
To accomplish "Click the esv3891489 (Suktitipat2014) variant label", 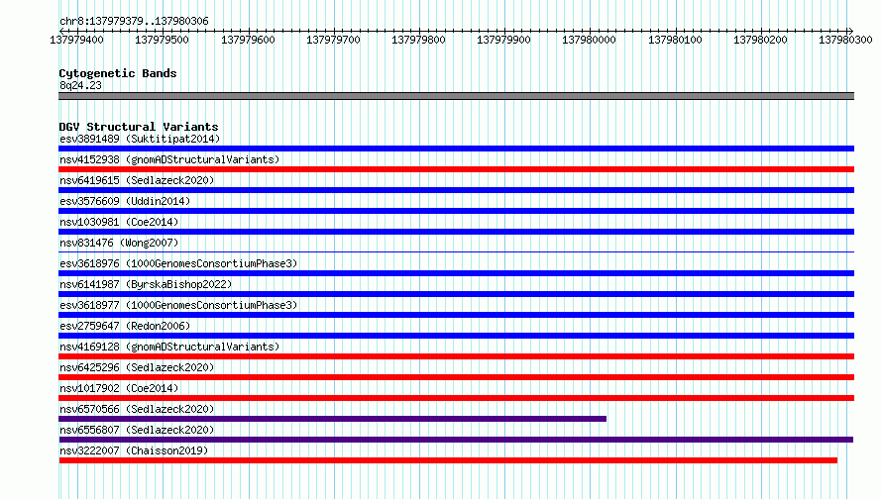I will pyautogui.click(x=140, y=139).
